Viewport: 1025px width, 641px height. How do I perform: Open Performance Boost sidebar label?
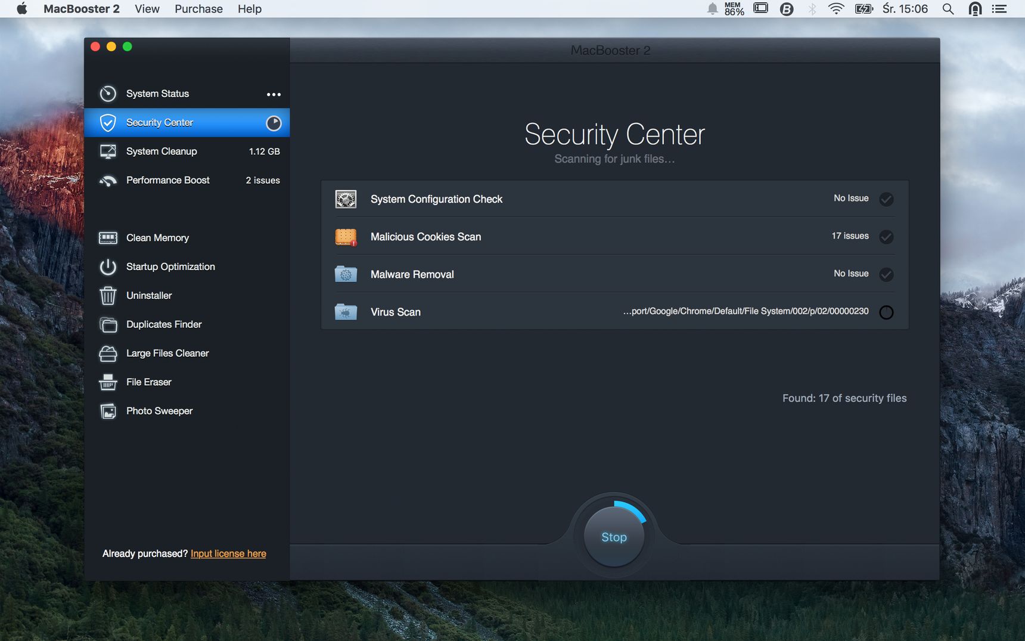pos(168,180)
